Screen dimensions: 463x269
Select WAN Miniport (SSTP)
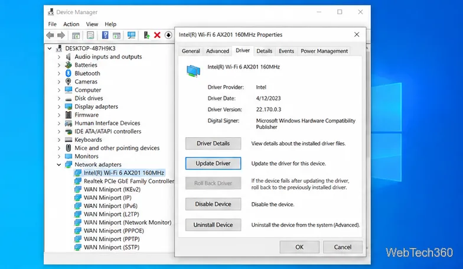pos(111,247)
